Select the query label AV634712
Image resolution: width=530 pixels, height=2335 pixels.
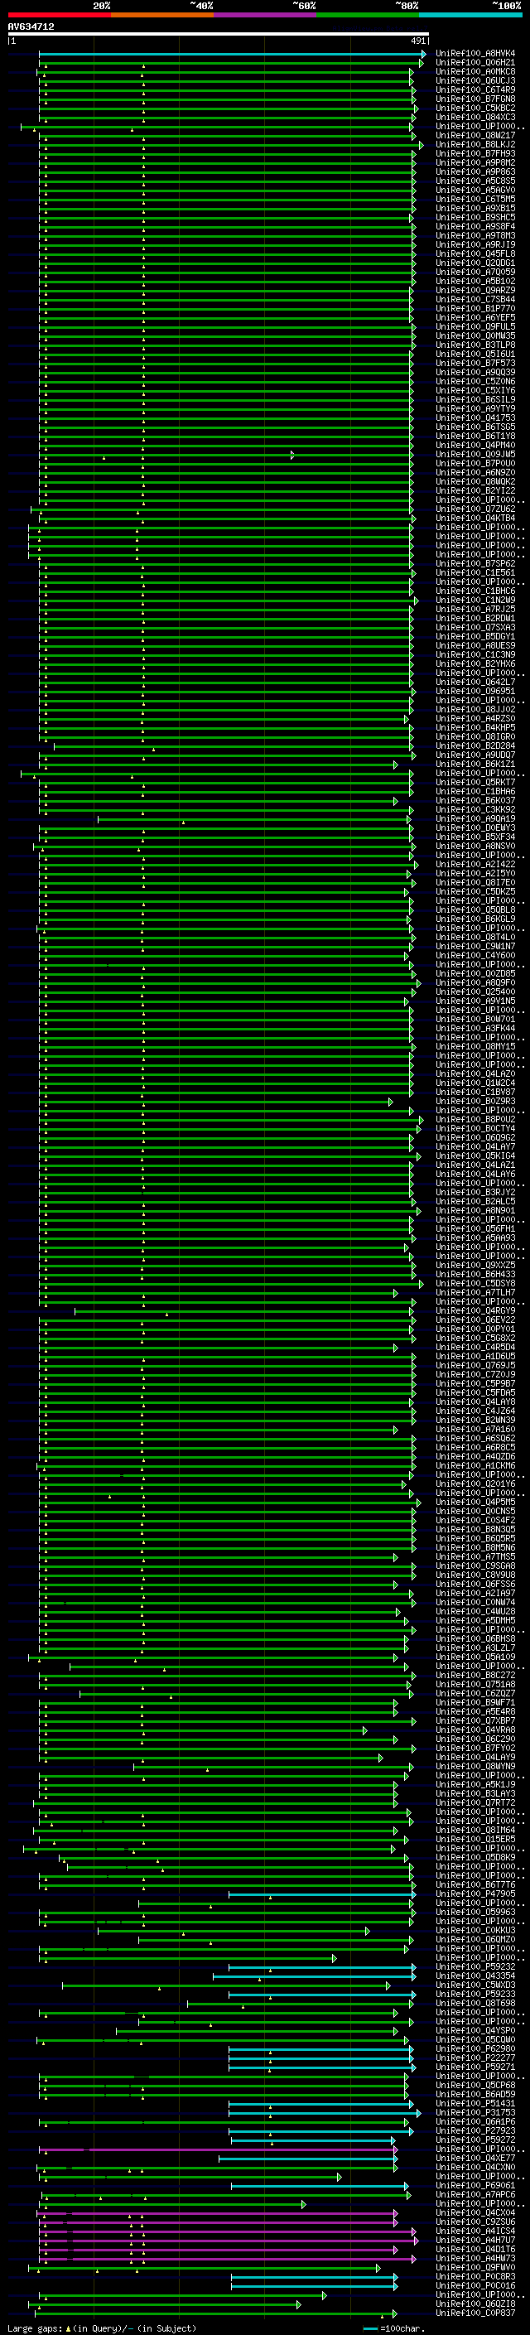point(31,27)
